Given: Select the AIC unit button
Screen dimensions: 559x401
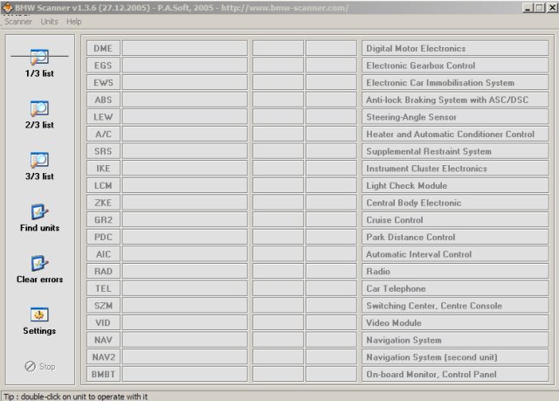Looking at the screenshot, I should click(x=103, y=253).
